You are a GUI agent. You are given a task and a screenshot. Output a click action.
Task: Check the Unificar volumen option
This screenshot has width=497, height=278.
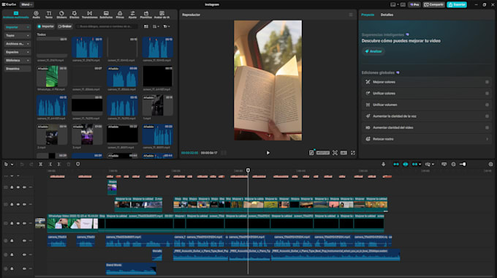click(487, 105)
